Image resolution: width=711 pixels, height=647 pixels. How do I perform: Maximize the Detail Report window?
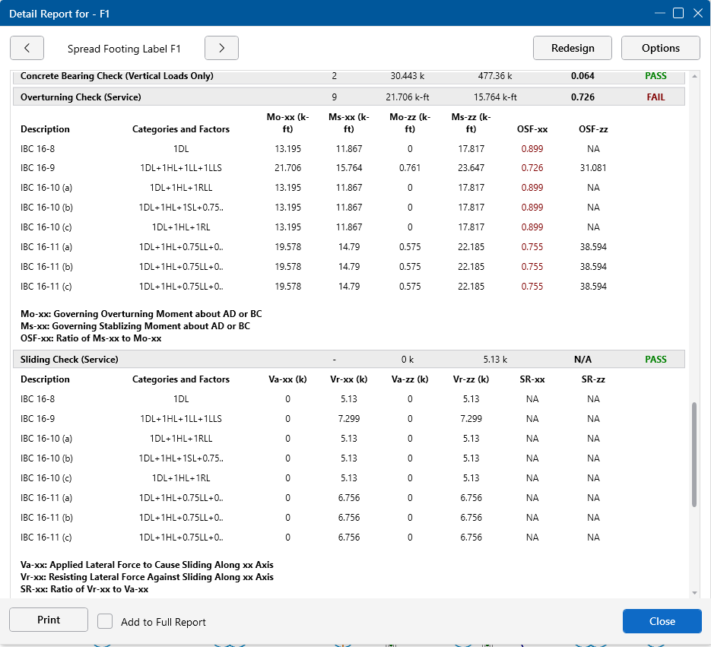678,13
